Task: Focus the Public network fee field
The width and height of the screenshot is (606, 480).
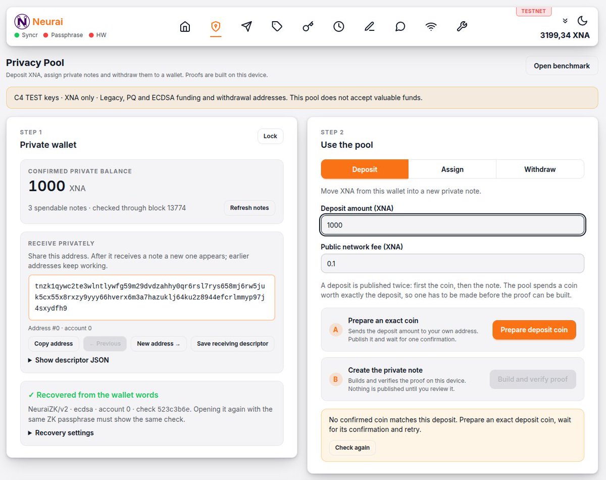Action: 452,264
